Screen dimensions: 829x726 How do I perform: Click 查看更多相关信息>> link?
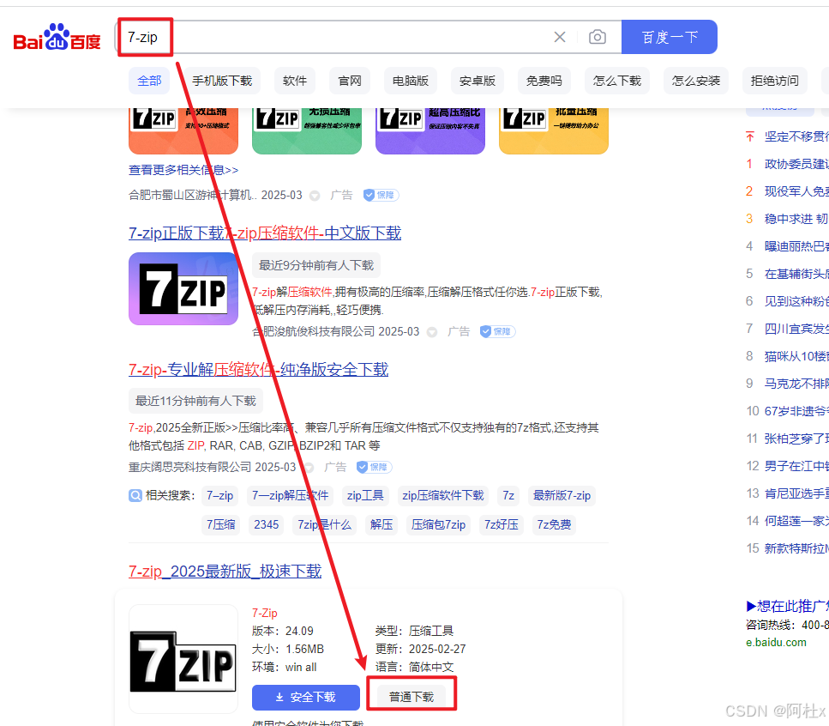tap(183, 170)
